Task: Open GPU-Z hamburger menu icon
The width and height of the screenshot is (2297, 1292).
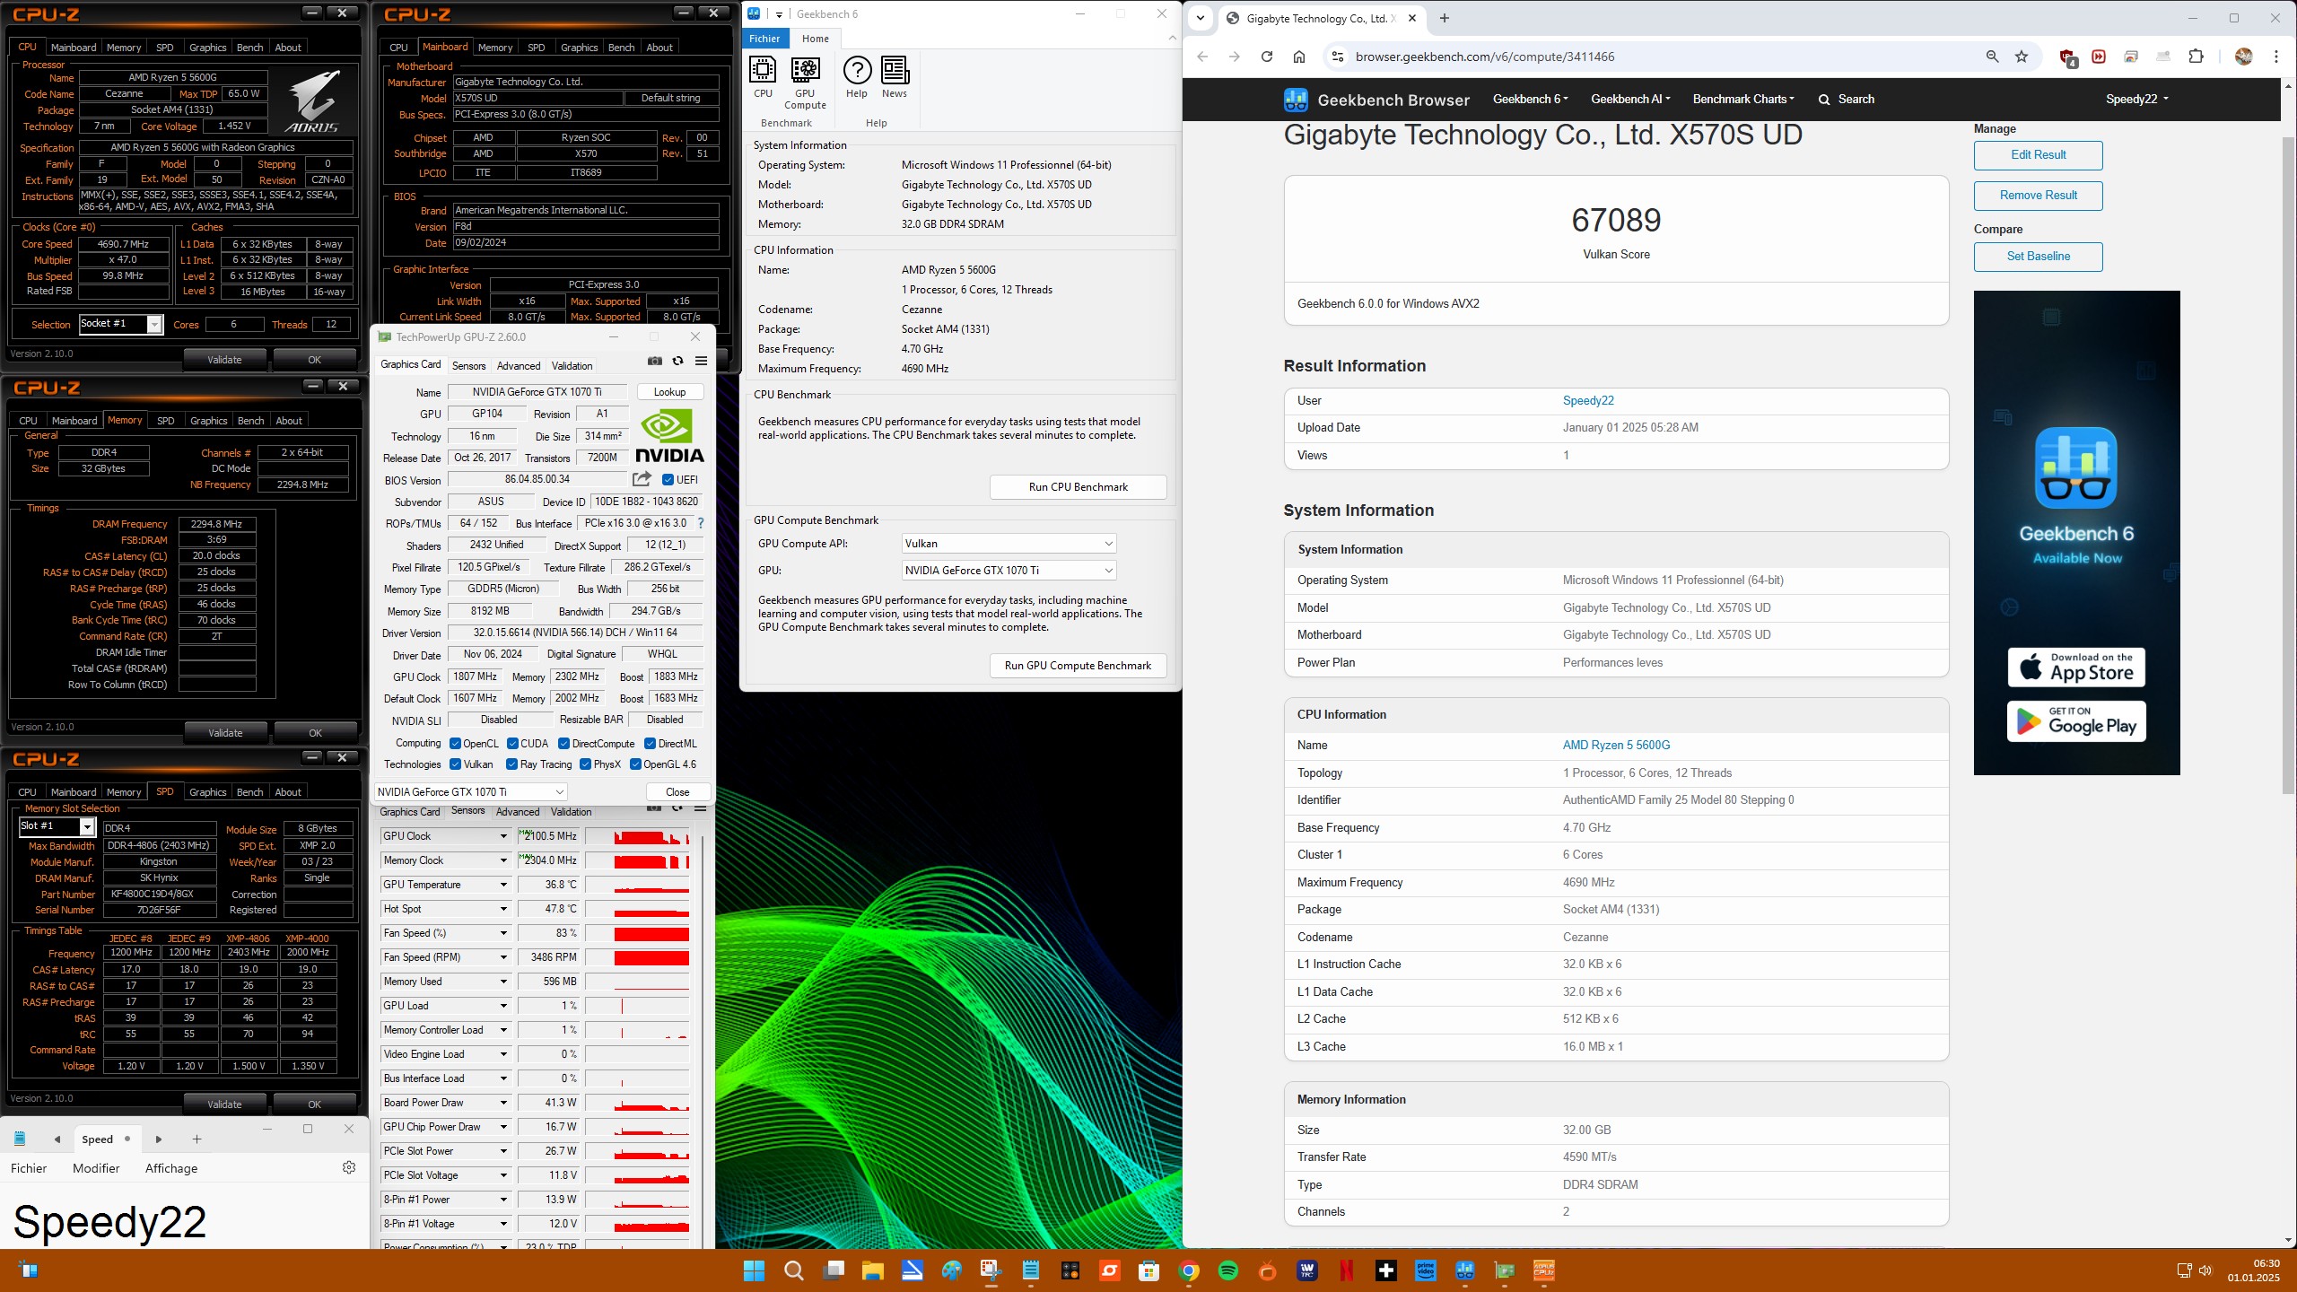Action: tap(702, 361)
